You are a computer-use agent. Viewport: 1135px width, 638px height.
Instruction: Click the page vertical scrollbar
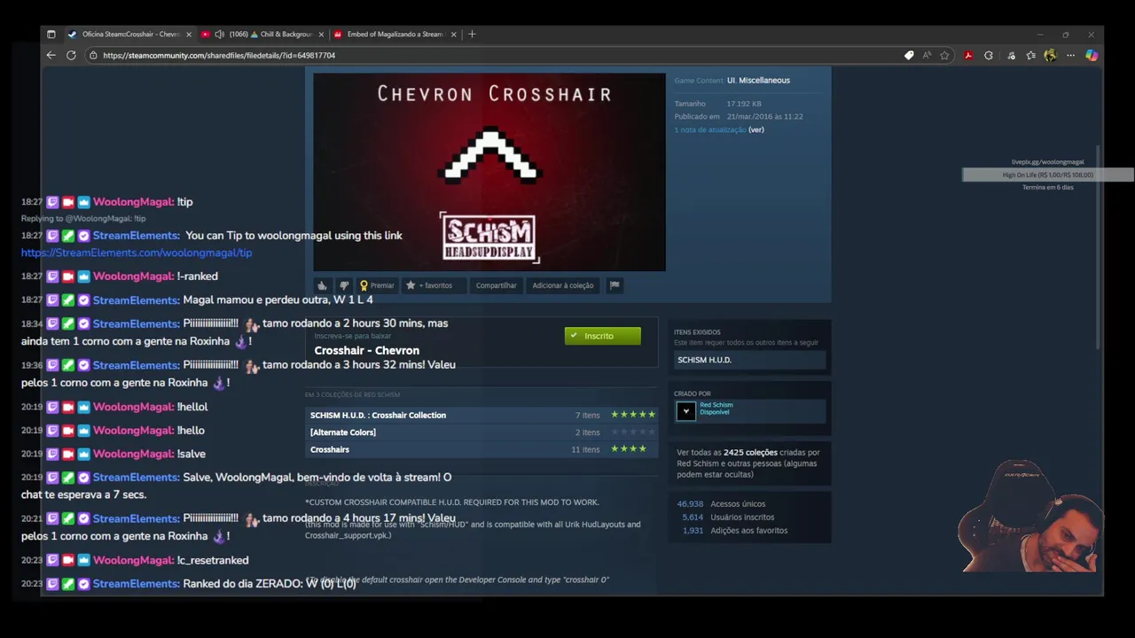[x=1098, y=248]
